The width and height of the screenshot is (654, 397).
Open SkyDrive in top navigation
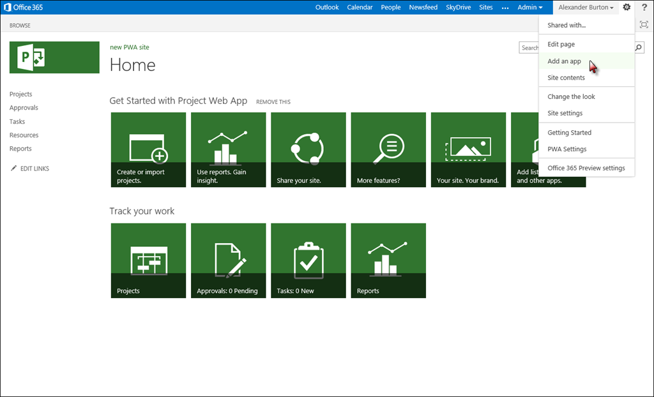coord(459,7)
